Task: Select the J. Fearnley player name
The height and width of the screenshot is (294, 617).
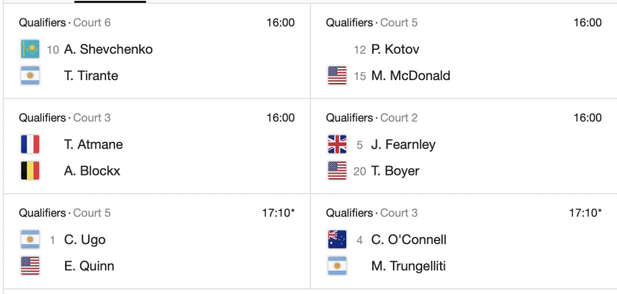Action: point(403,145)
